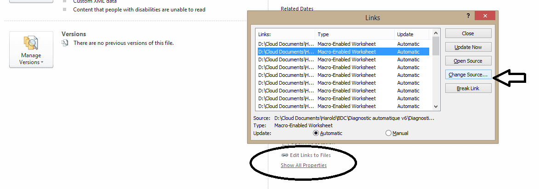Viewport: 539px width, 189px height.
Task: Select the highlighted second link row
Action: (x=343, y=52)
